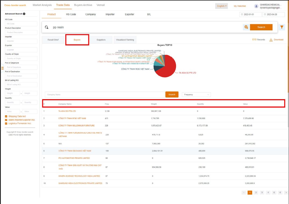The image size is (289, 204).
Task: Expand the Frequency sort dropdown
Action: (x=196, y=95)
